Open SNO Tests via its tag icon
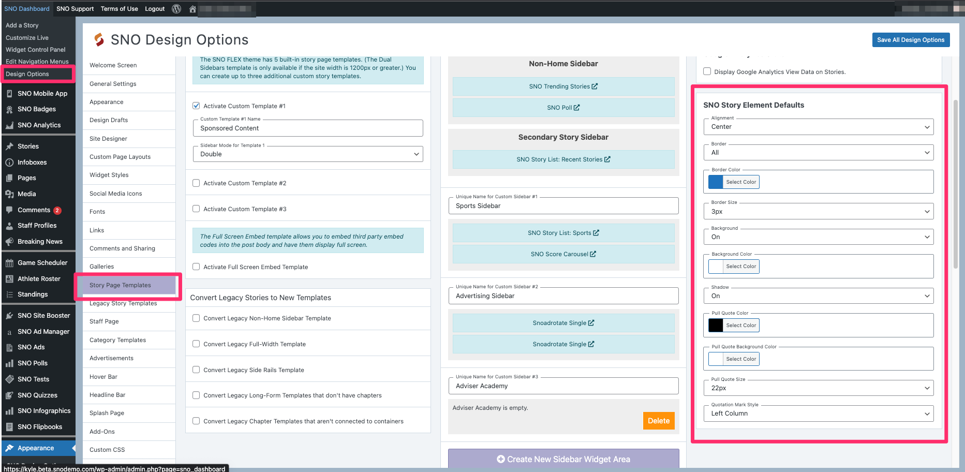The height and width of the screenshot is (472, 965). (9, 379)
